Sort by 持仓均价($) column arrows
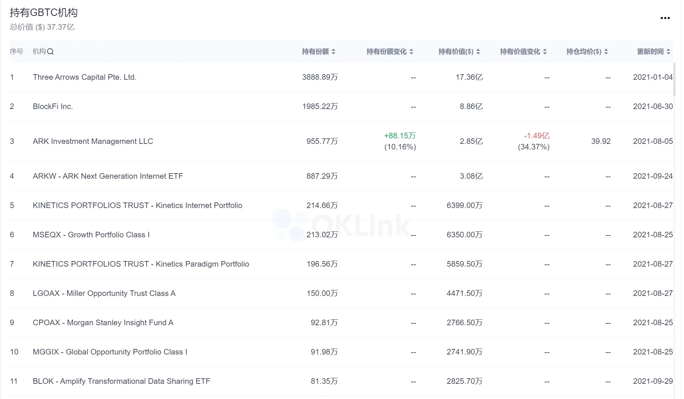 coord(606,52)
